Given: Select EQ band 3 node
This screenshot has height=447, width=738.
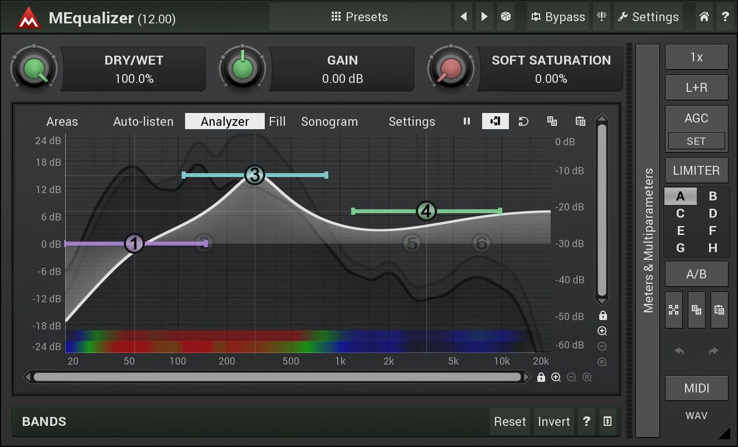Looking at the screenshot, I should 254,175.
